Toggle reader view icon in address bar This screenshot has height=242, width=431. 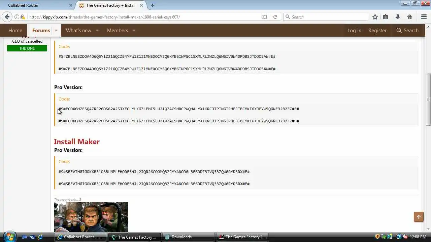tap(264, 17)
